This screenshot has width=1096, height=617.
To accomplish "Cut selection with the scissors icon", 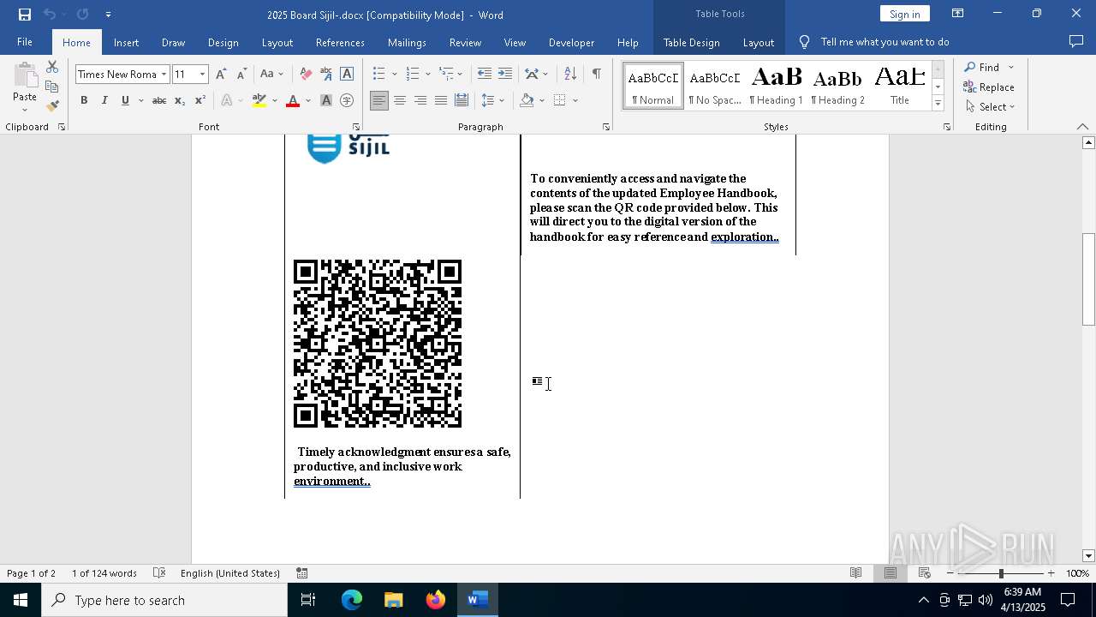I will point(52,67).
